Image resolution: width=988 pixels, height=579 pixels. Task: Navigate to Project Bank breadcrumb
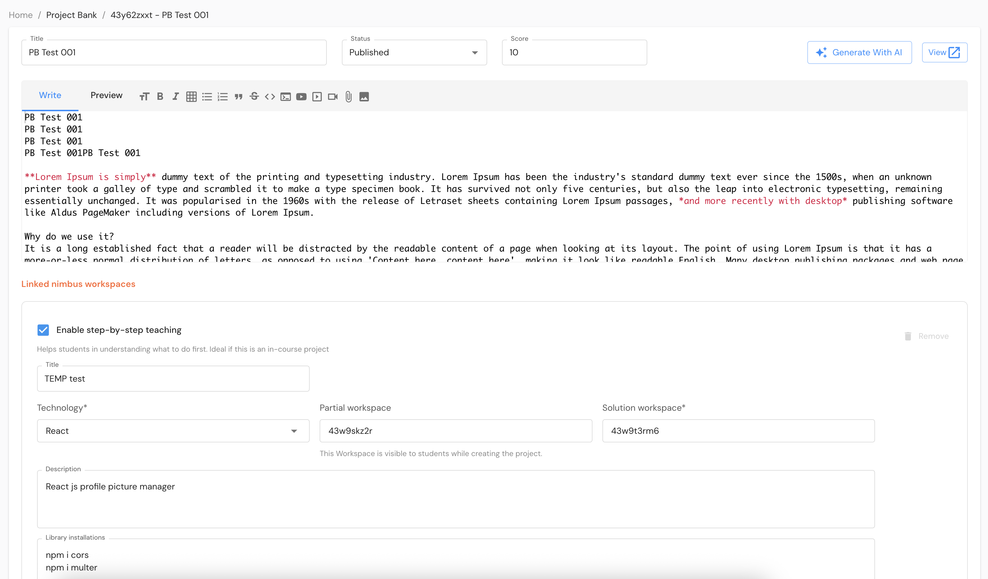tap(71, 15)
